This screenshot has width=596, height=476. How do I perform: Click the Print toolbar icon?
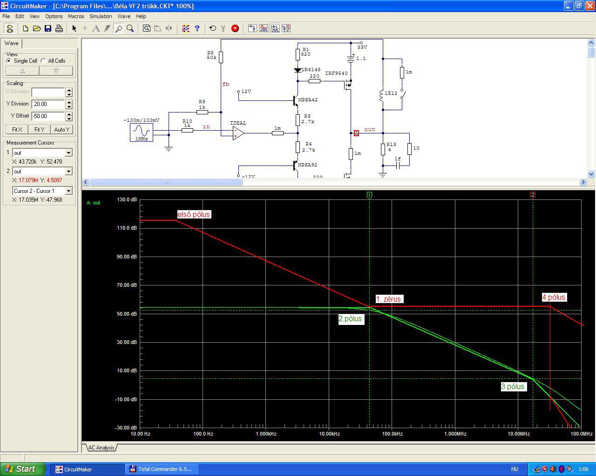point(59,28)
